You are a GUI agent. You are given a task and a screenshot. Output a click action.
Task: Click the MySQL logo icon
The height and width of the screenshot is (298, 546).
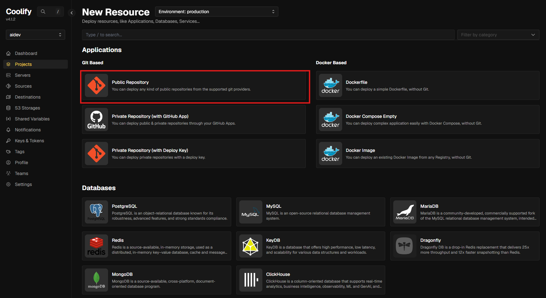(x=251, y=212)
